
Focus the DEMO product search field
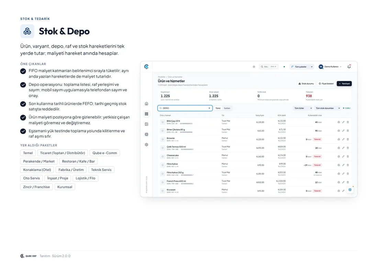point(185,108)
